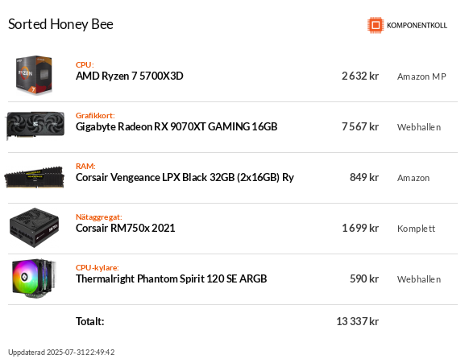Click the Gigabyte Radeon graphics card image

35,126
